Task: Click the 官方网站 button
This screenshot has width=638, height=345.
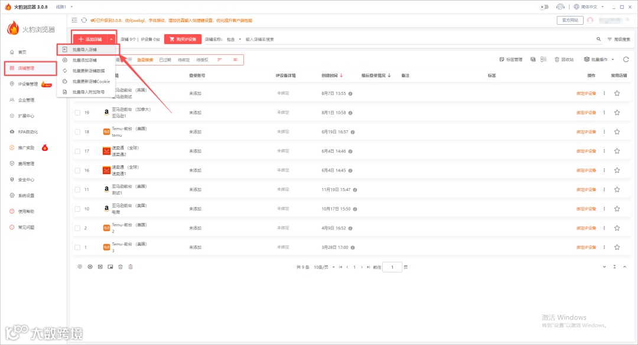Action: coord(569,20)
